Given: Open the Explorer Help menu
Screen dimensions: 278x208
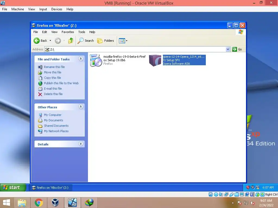Looking at the screenshot, I should click(92, 32).
